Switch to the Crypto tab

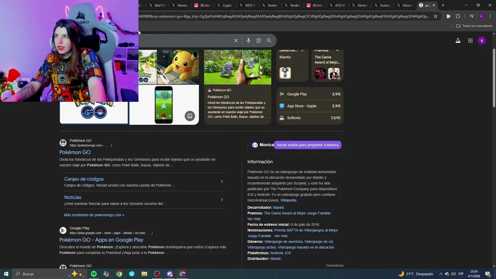click(x=224, y=5)
